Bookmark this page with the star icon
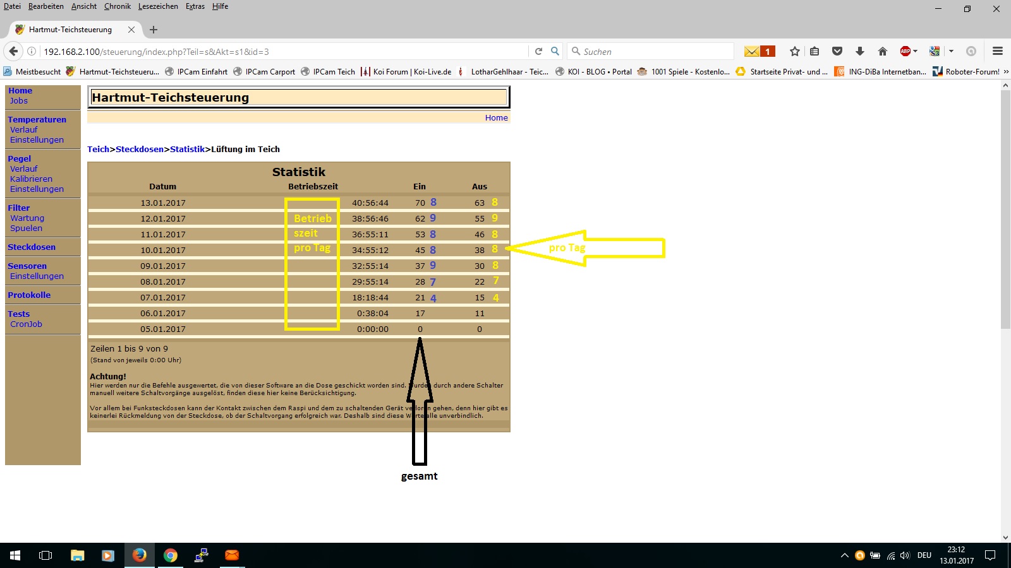Image resolution: width=1011 pixels, height=568 pixels. tap(795, 51)
